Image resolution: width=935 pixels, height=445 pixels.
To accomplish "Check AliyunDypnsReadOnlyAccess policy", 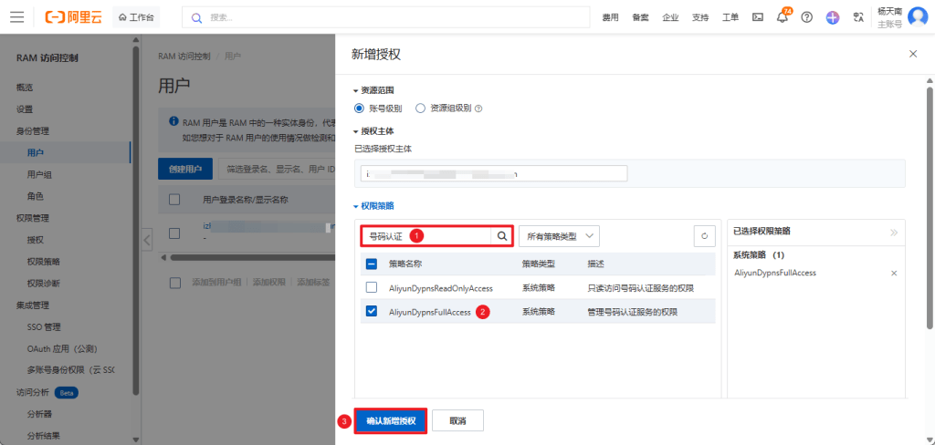I will 371,288.
